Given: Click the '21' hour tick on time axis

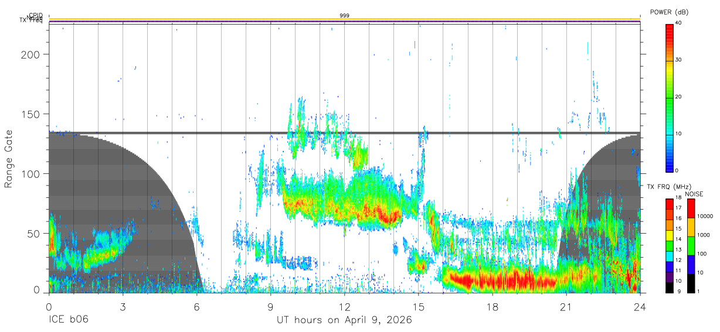Looking at the screenshot, I should (566, 306).
